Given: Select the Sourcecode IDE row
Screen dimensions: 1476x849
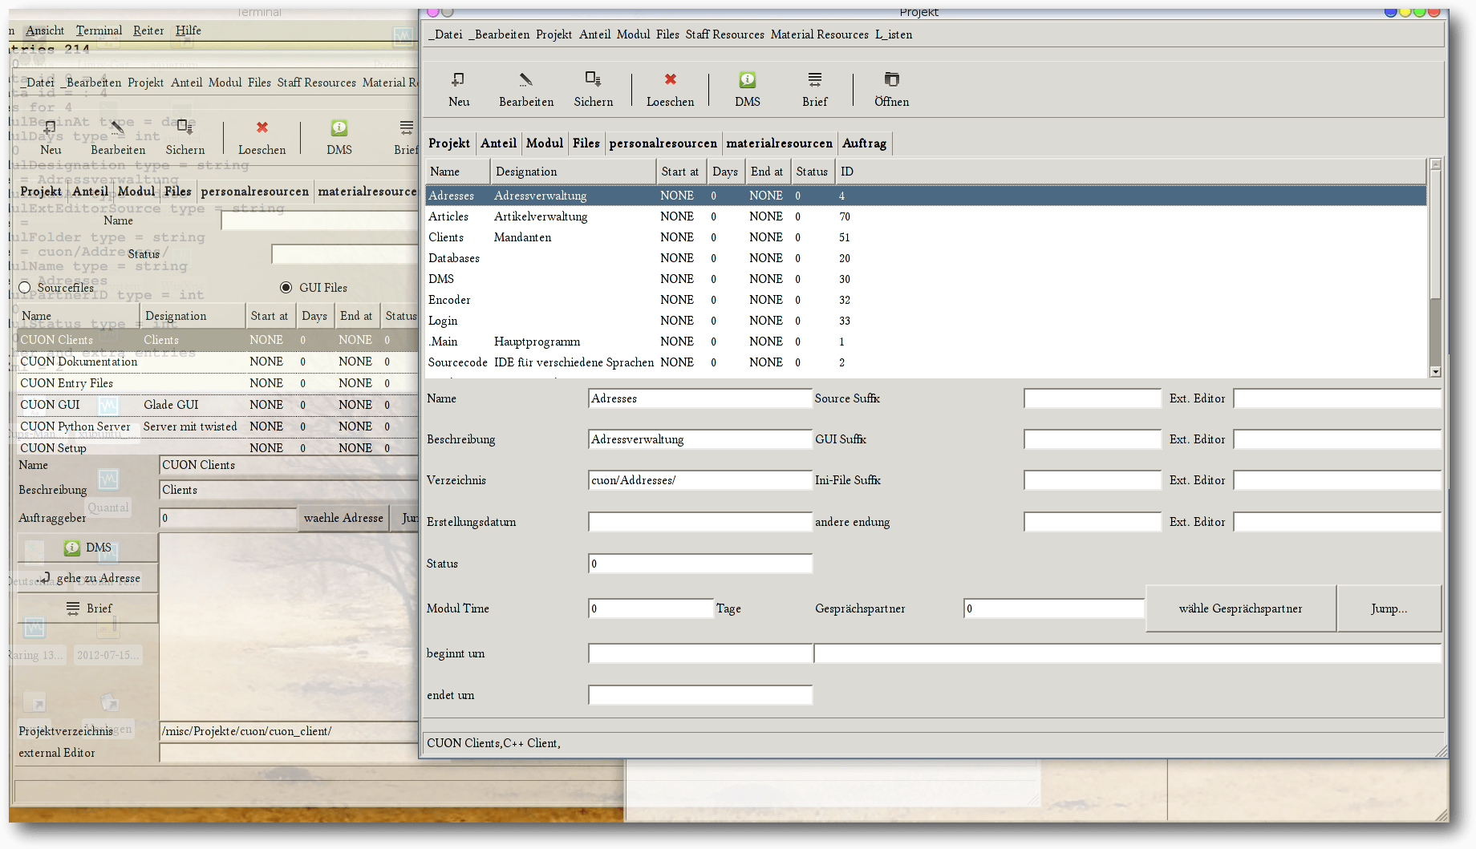Looking at the screenshot, I should 926,362.
